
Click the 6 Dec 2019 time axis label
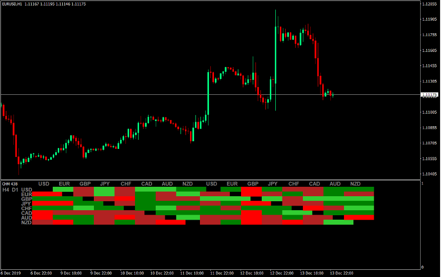(x=10, y=272)
